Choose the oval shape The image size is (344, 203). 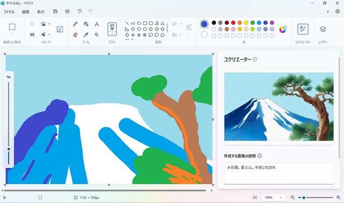(139, 23)
